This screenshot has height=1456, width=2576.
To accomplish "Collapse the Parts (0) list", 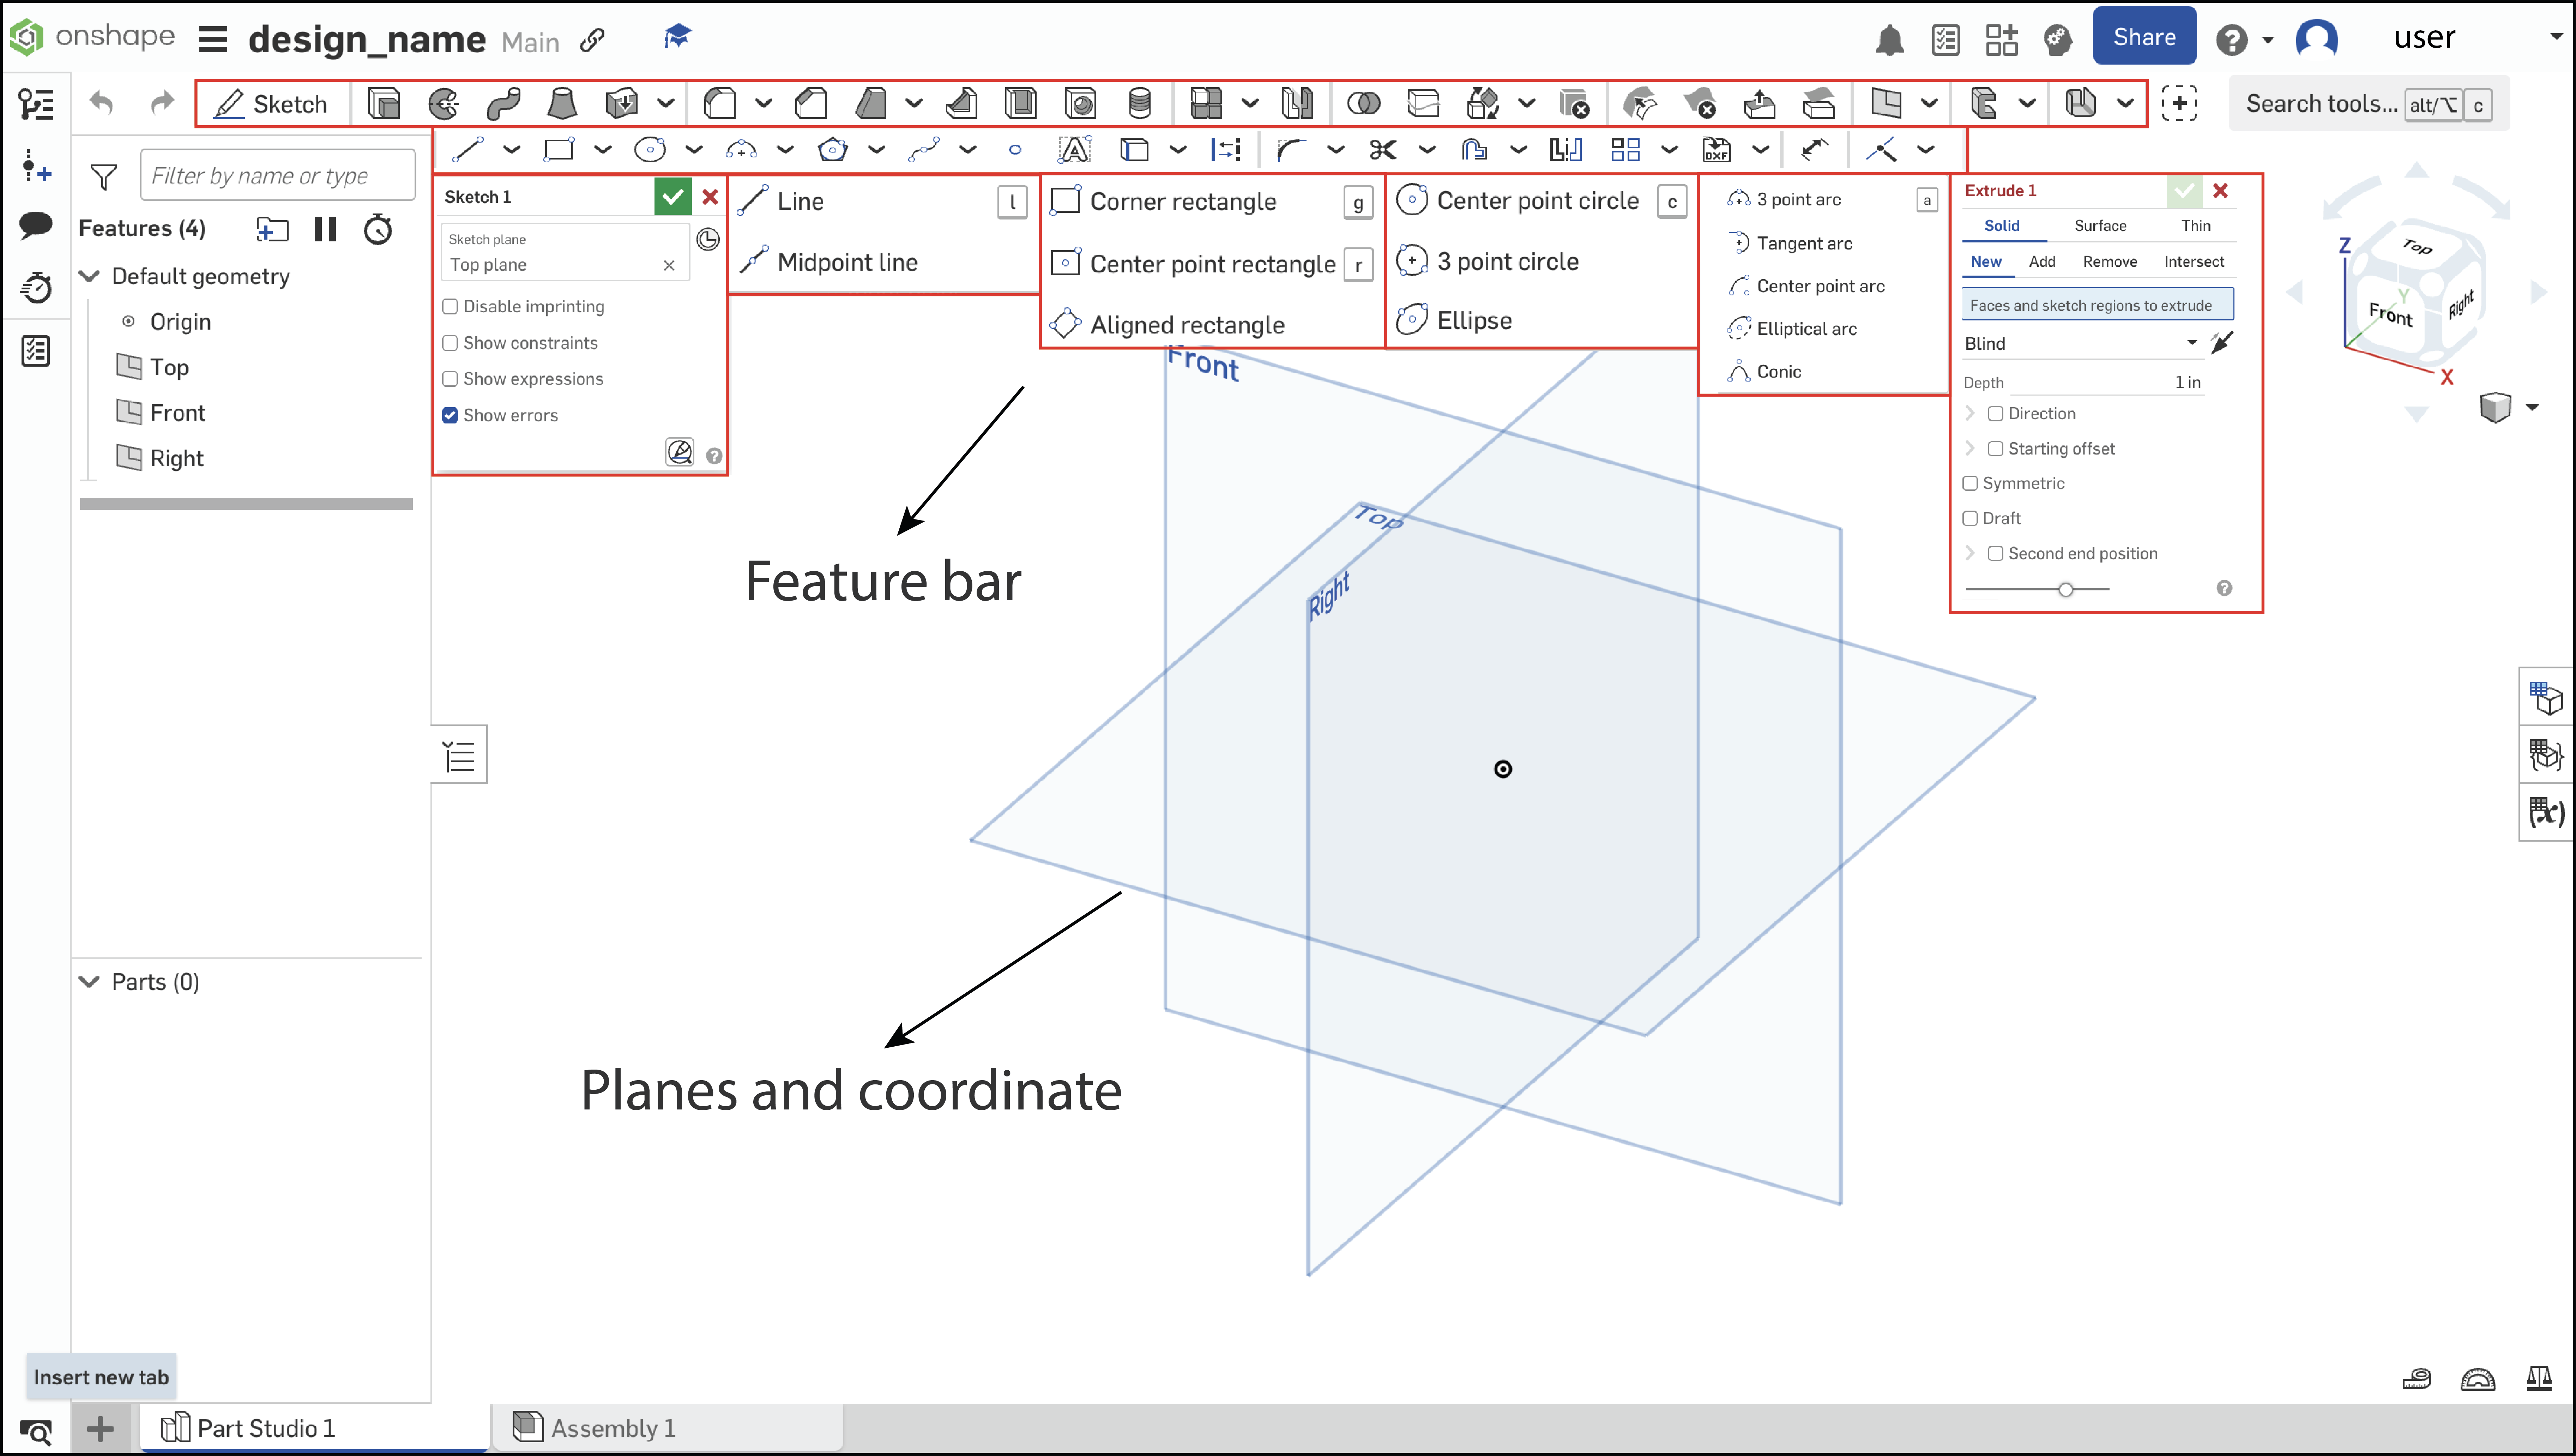I will coord(89,981).
